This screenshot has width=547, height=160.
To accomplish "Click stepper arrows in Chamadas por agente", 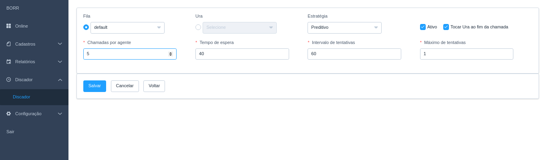I will pyautogui.click(x=171, y=54).
